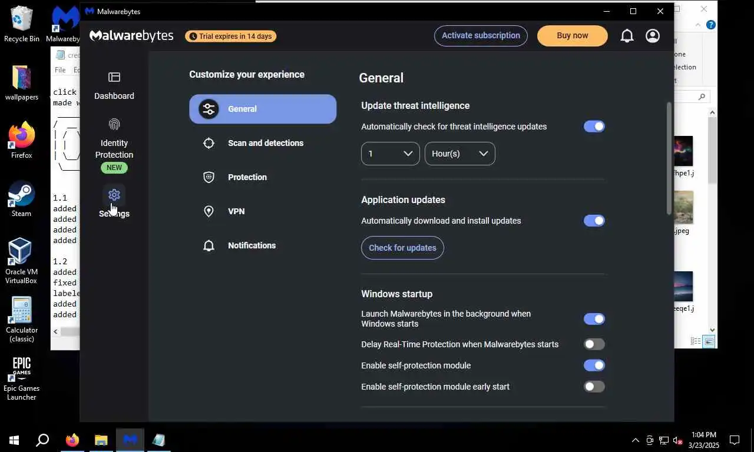The image size is (754, 452).
Task: Click the Malwarebytes logo in header
Action: click(x=131, y=36)
